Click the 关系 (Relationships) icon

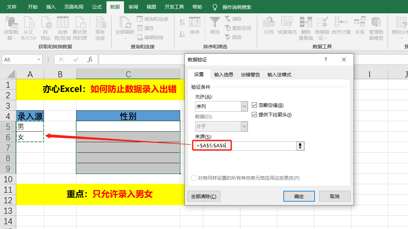pyautogui.click(x=360, y=22)
